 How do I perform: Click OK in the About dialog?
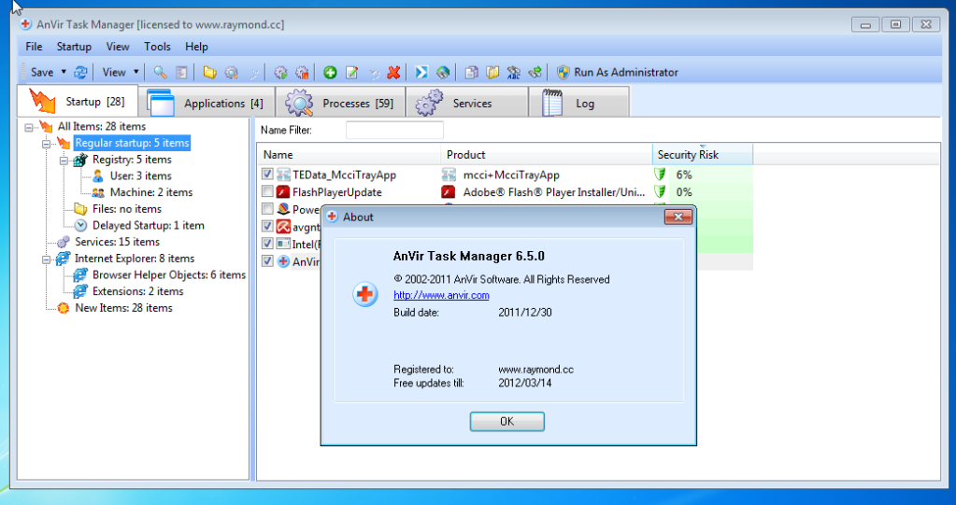coord(507,422)
